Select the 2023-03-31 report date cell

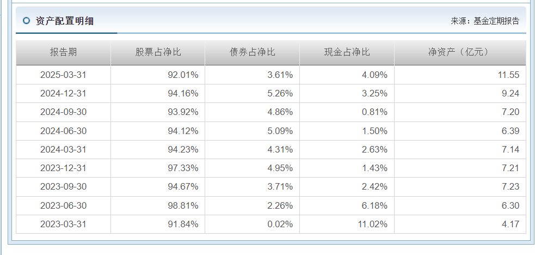pos(63,224)
